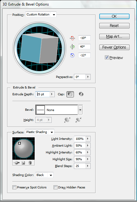137x202 pixels.
Task: Open the Perspective slider arrow
Action: 88,77
